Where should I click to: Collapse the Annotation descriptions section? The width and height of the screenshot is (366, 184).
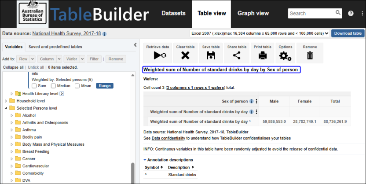coord(145,160)
